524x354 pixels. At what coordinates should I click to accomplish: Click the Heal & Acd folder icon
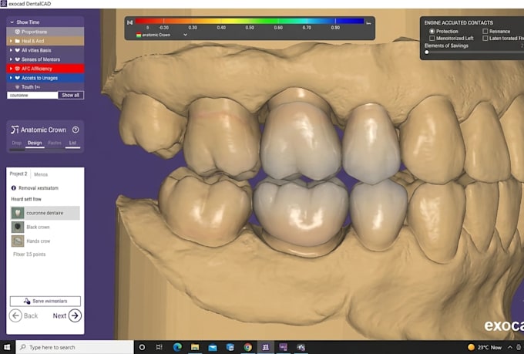pyautogui.click(x=18, y=41)
